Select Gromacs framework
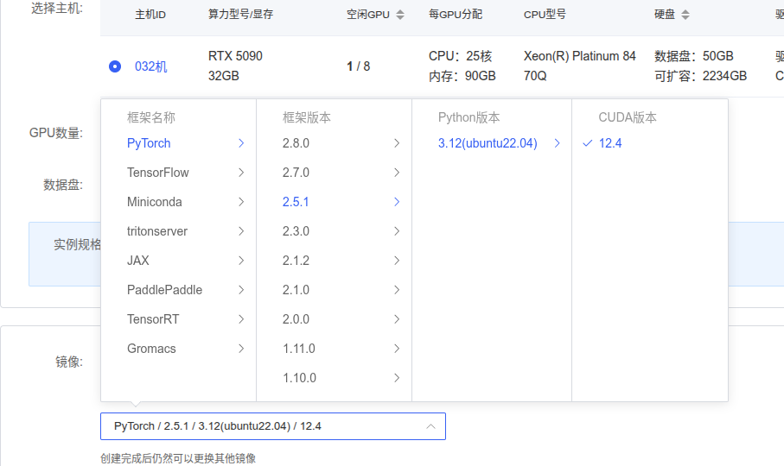This screenshot has height=466, width=784. [x=151, y=349]
